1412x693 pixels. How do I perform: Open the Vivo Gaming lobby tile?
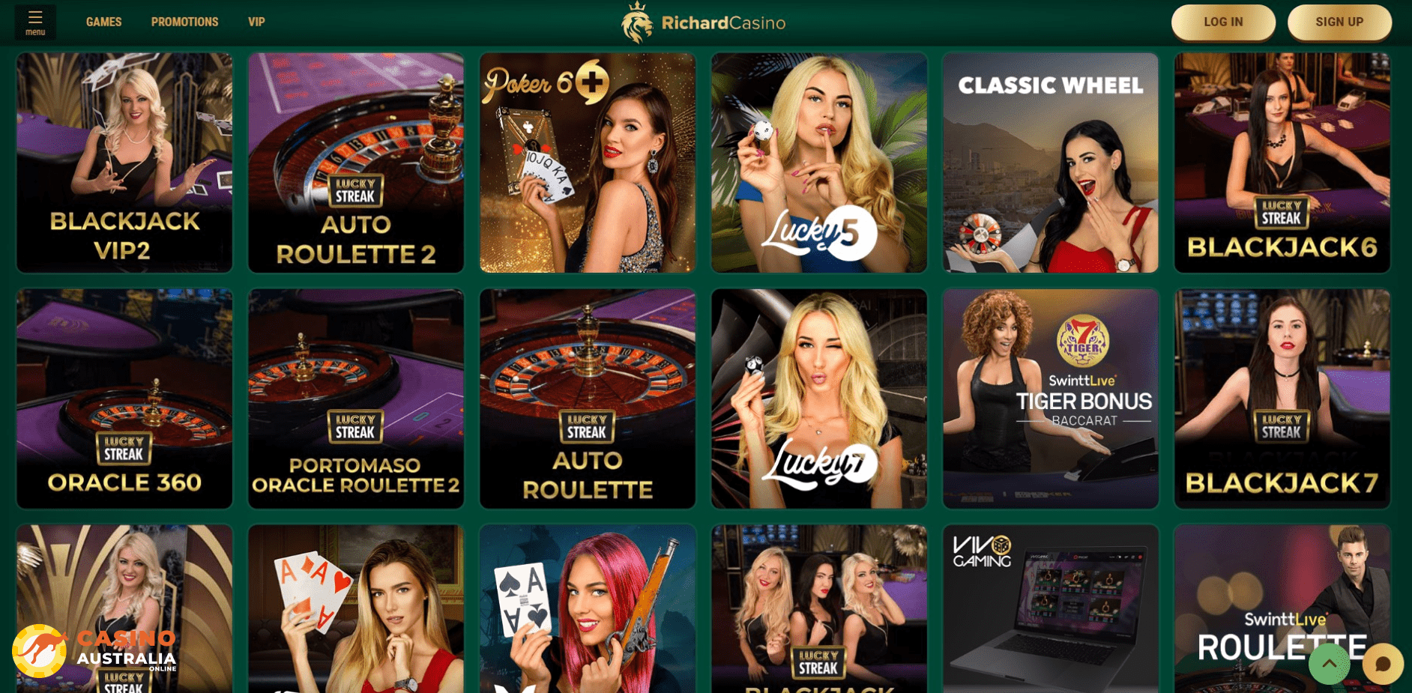click(1051, 608)
